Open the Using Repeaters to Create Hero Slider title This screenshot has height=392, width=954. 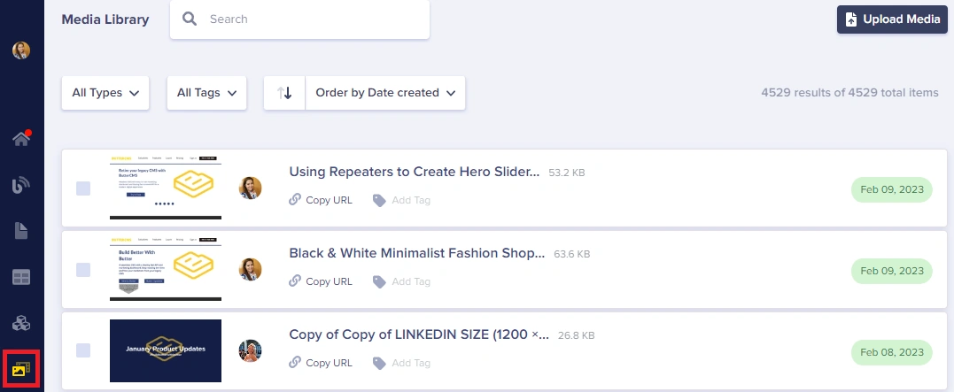[414, 172]
